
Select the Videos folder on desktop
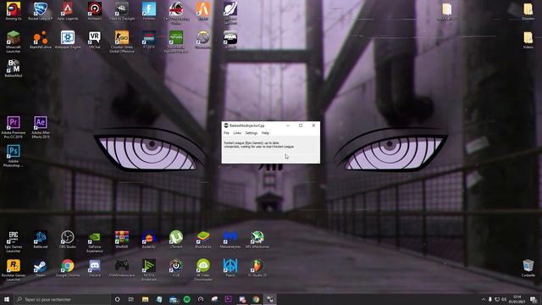pos(528,40)
